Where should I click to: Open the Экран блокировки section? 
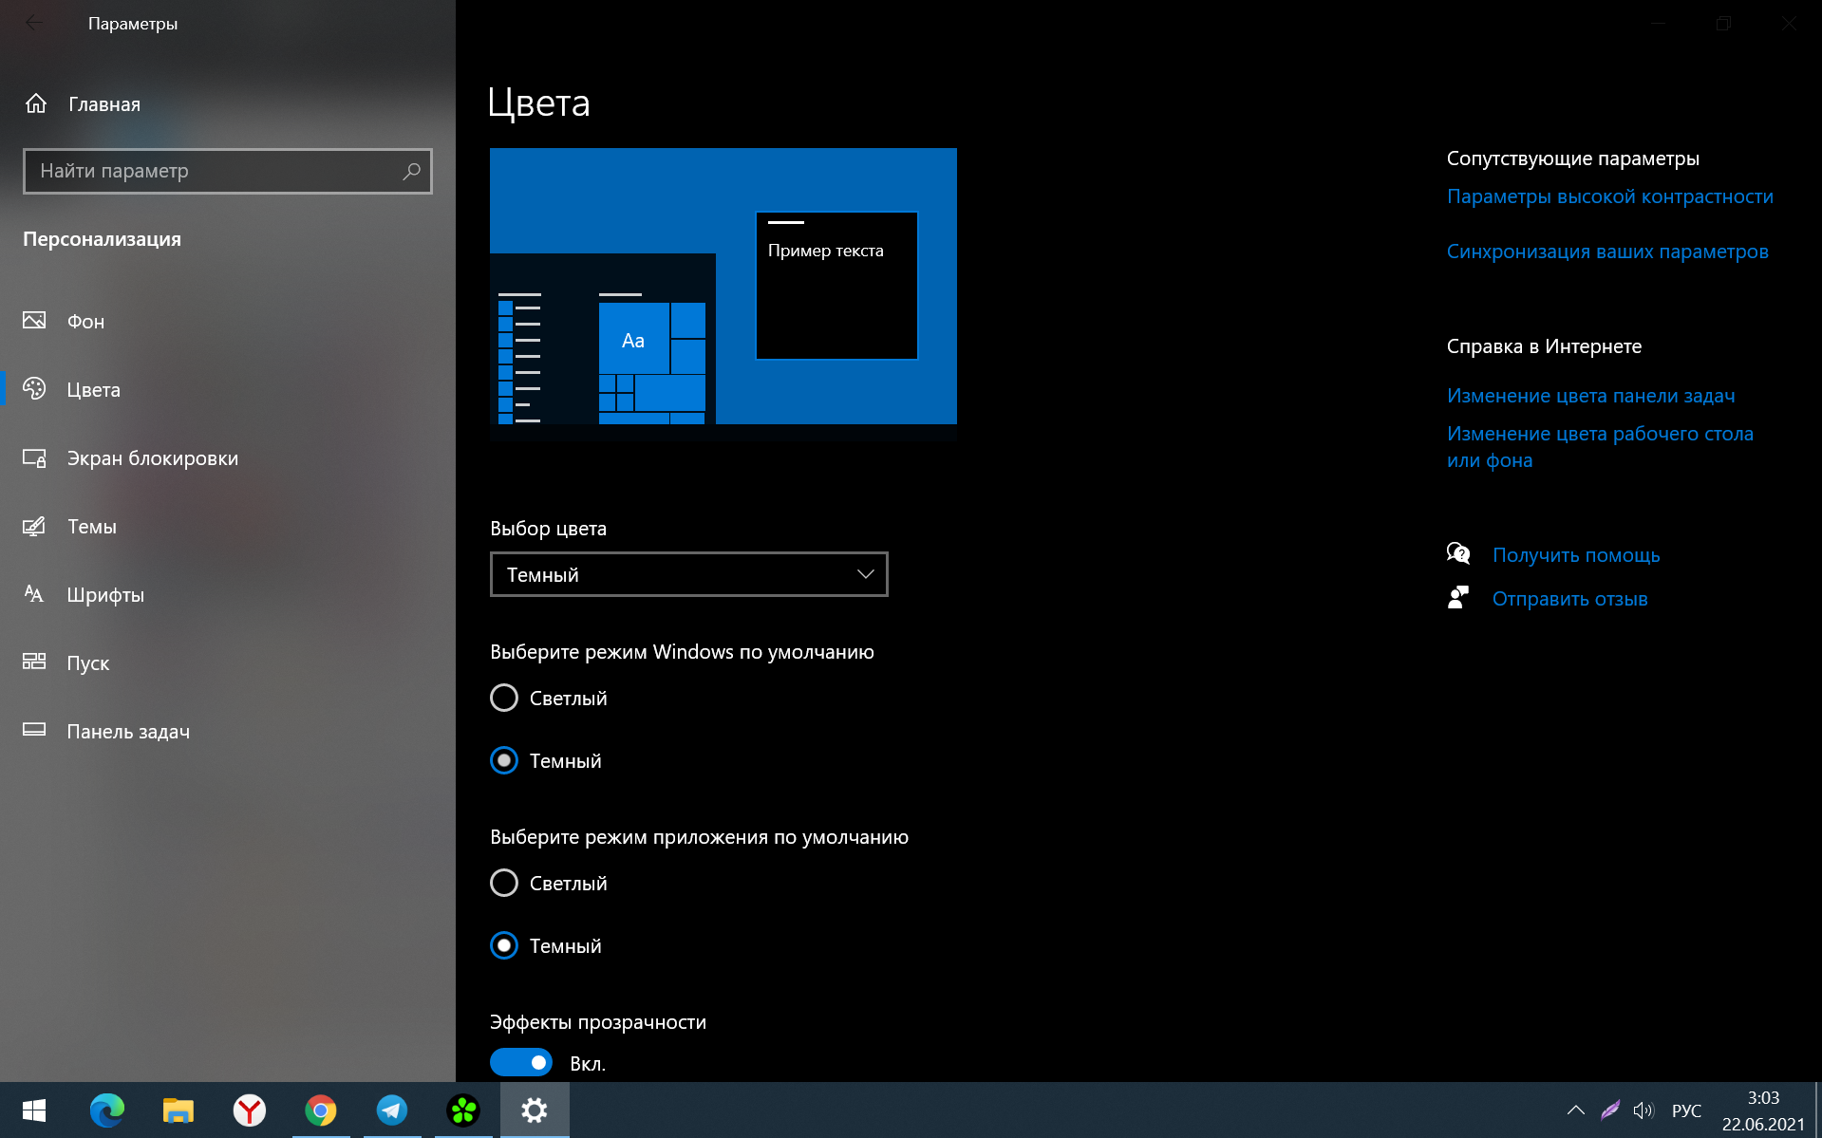pyautogui.click(x=228, y=457)
